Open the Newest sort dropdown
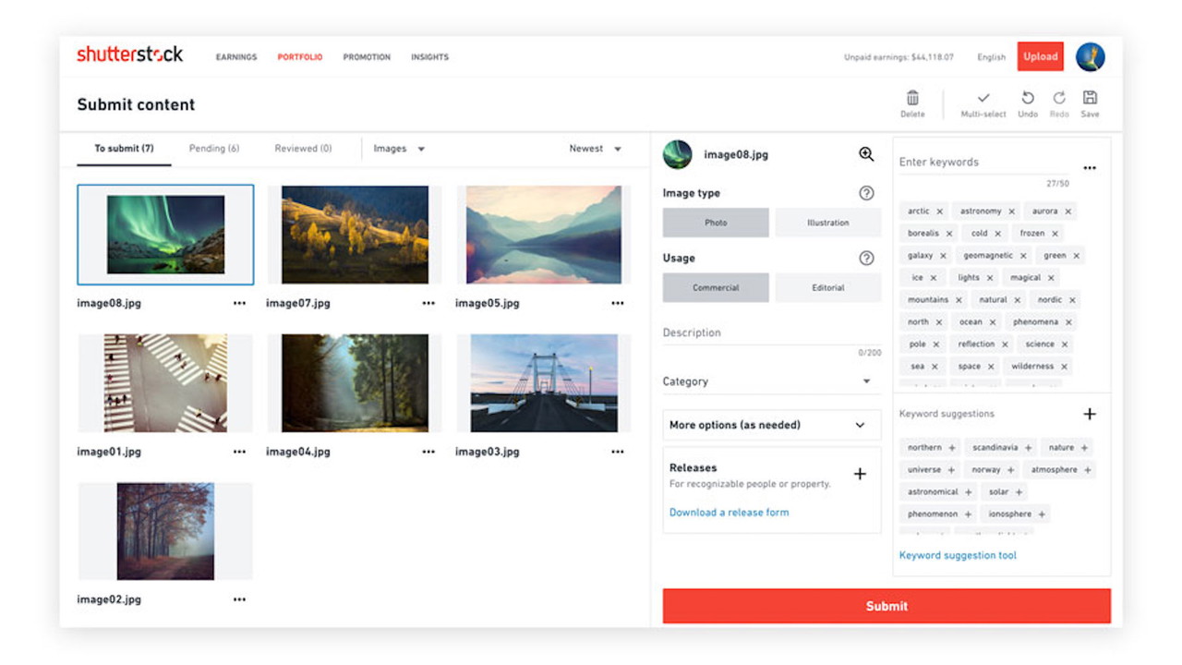The height and width of the screenshot is (665, 1182). click(595, 149)
